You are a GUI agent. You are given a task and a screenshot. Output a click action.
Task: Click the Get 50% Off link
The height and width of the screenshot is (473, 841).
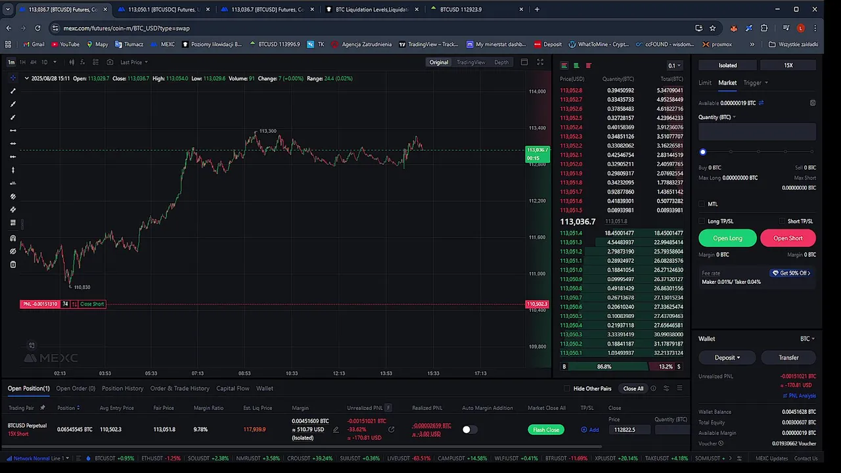[x=792, y=273]
